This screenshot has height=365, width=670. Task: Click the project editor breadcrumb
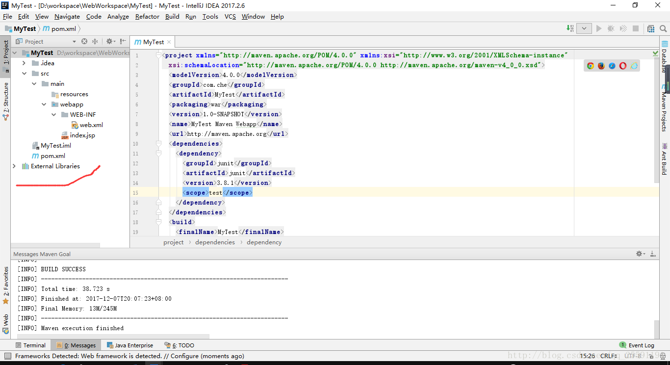(x=174, y=242)
